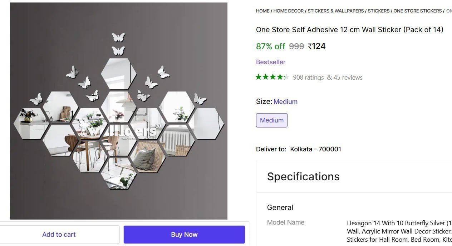This screenshot has width=452, height=246.
Task: Open the STICKERS breadcrumb link
Action: (379, 11)
